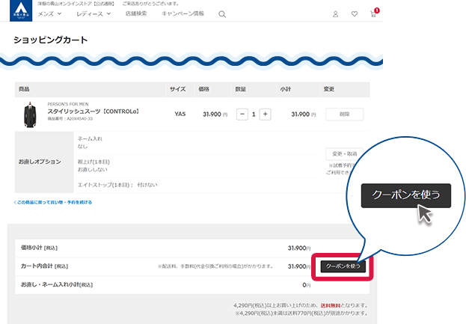This screenshot has width=466, height=324.
Task: Open キャンペーン情報 in the navigation
Action: 183,14
